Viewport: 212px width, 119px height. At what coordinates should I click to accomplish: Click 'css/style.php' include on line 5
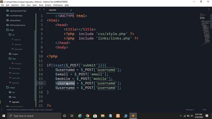coord(112,34)
